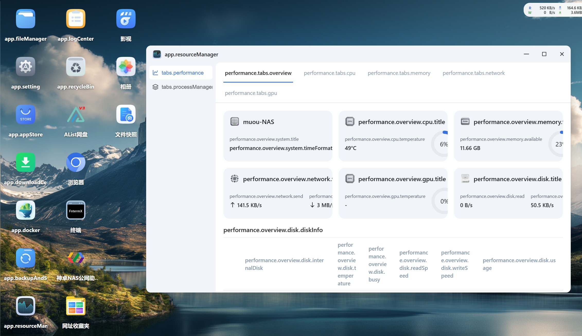Open the 浏览器 browser icon
This screenshot has height=336, width=582.
pyautogui.click(x=76, y=162)
